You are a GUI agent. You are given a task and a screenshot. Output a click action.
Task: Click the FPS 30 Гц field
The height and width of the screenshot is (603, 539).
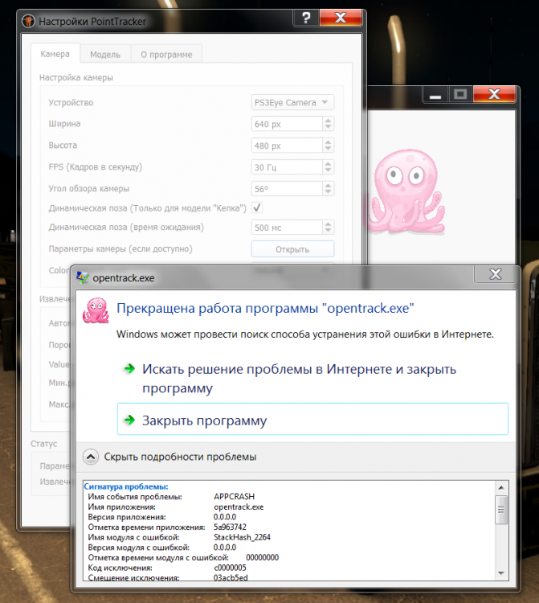coord(287,167)
